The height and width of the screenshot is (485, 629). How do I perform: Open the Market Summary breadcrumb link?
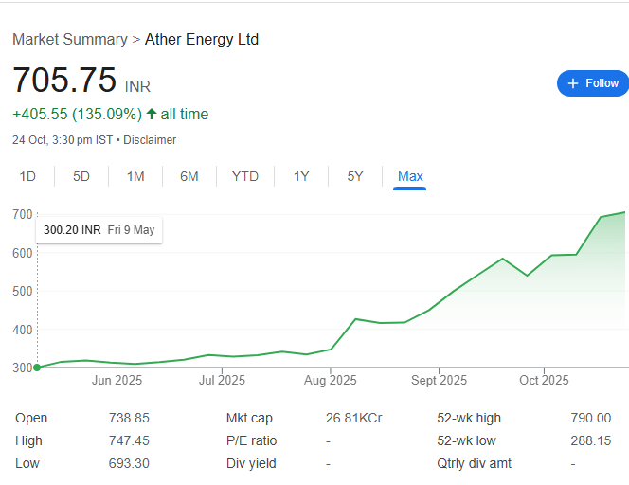(70, 40)
